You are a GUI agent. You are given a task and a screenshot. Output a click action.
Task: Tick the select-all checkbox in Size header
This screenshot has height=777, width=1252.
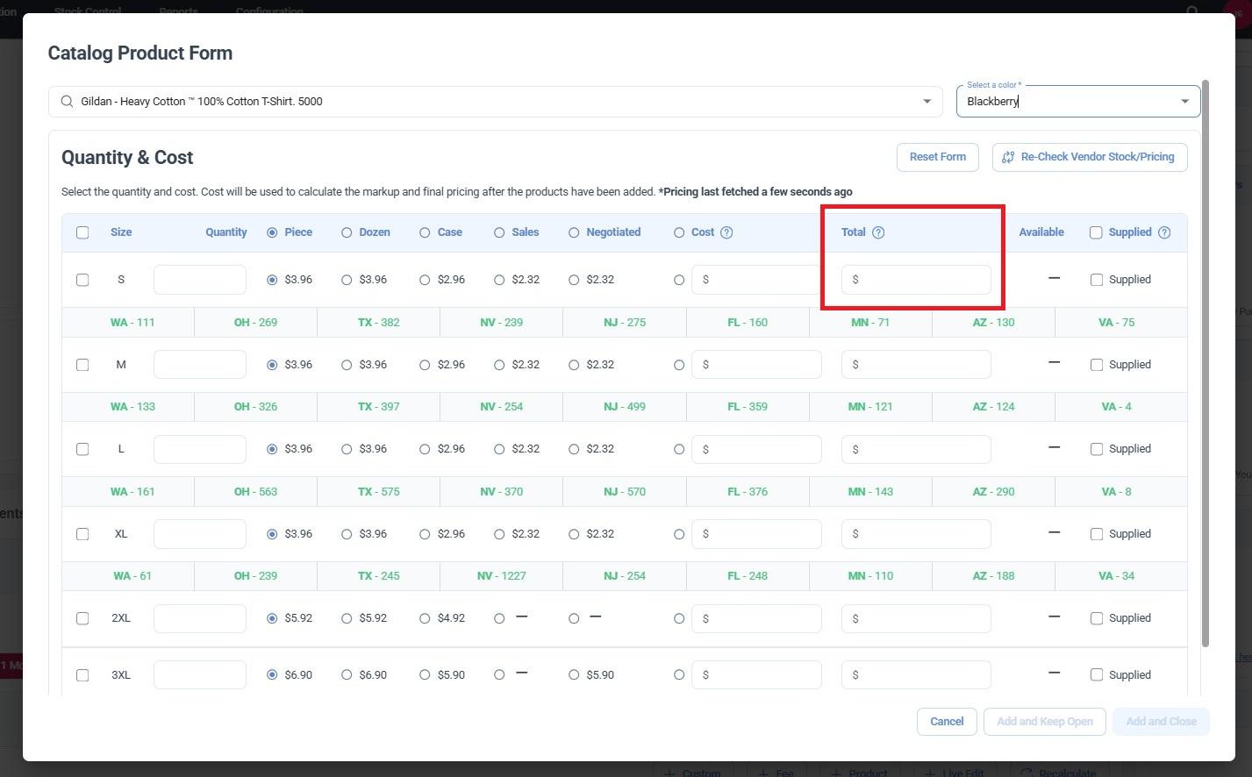82,232
